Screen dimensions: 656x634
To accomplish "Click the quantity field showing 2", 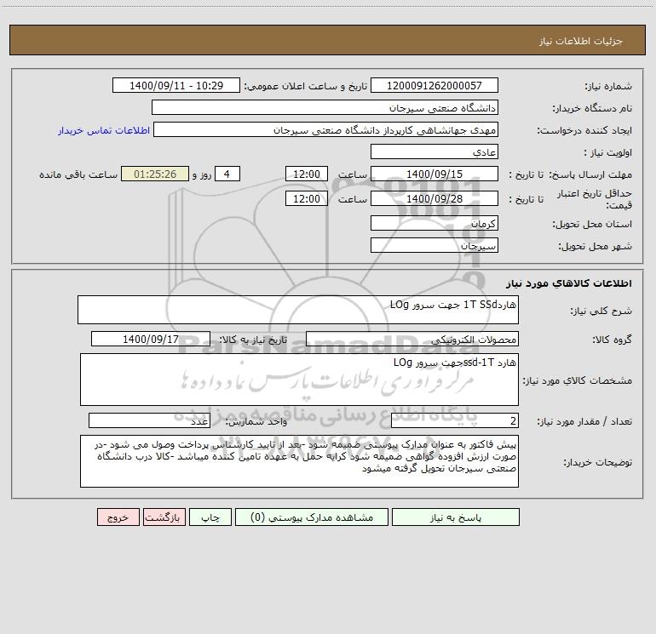I will (455, 421).
